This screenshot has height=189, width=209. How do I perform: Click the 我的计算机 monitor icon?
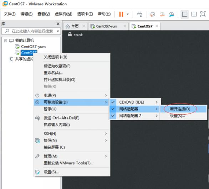(11, 41)
